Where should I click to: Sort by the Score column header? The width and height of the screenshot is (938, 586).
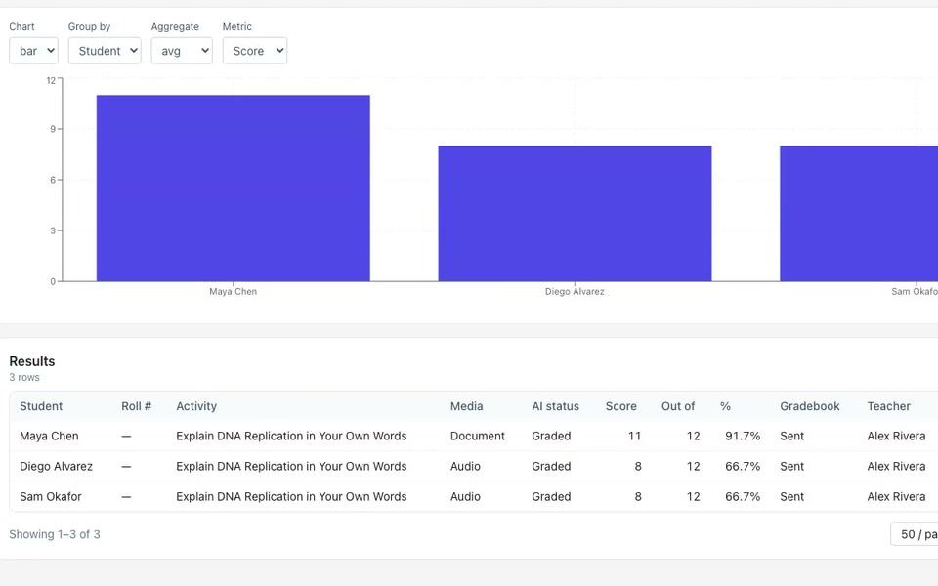point(621,406)
